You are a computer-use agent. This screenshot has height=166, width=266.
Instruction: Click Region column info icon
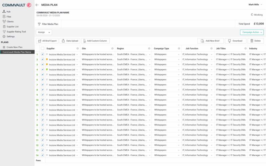click(x=149, y=48)
